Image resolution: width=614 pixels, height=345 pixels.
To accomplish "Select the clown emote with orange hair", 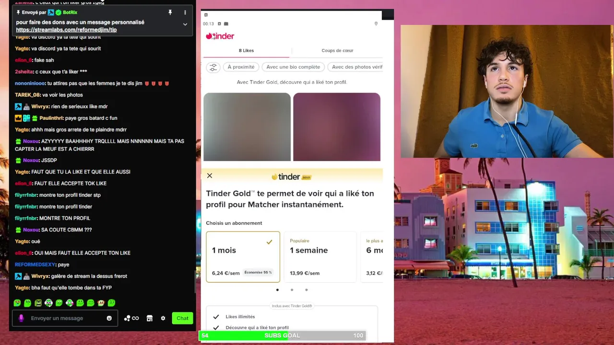I will (101, 303).
